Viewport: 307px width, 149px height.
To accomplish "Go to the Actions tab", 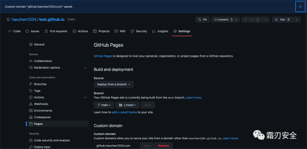I will click(x=80, y=31).
